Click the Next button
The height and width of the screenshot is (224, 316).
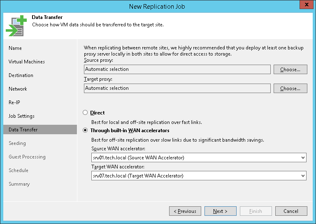[x=220, y=211]
